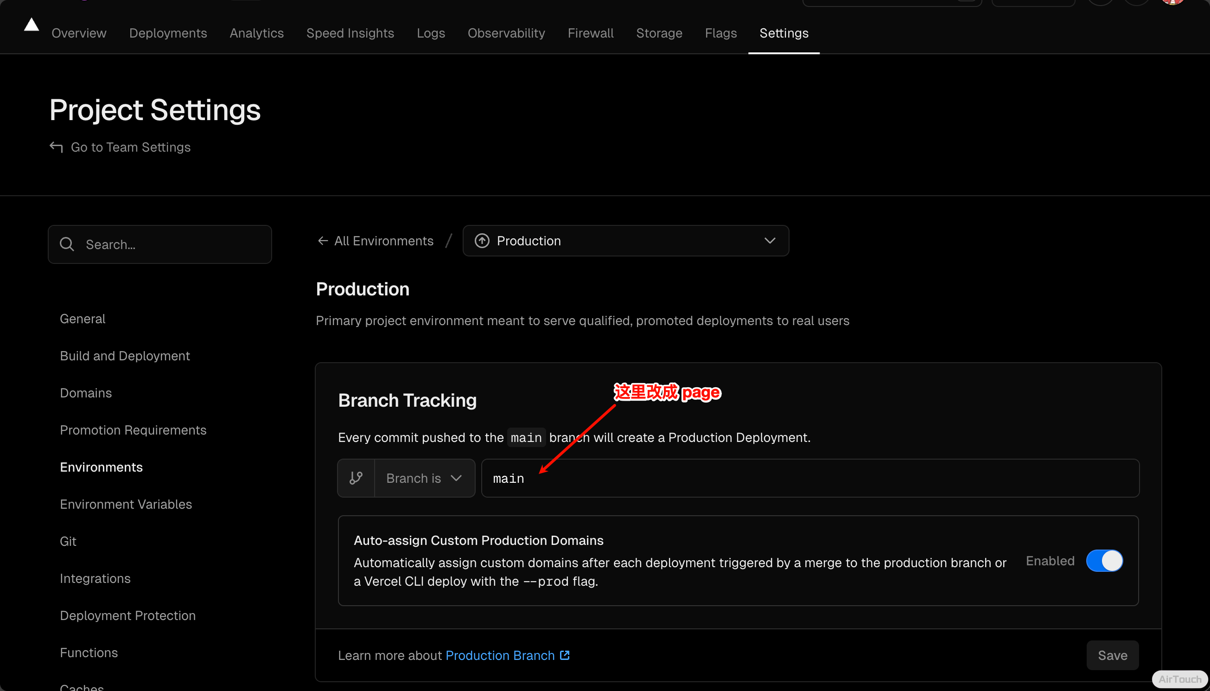Focus the settings Search field
Viewport: 1210px width, 691px height.
click(x=171, y=244)
